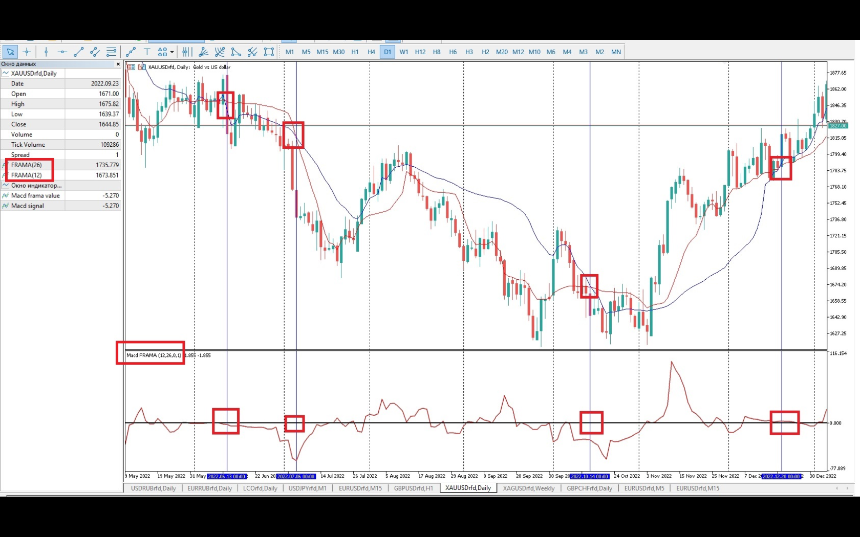Select the Equidistant Channel tool
The image size is (860, 537).
(95, 52)
